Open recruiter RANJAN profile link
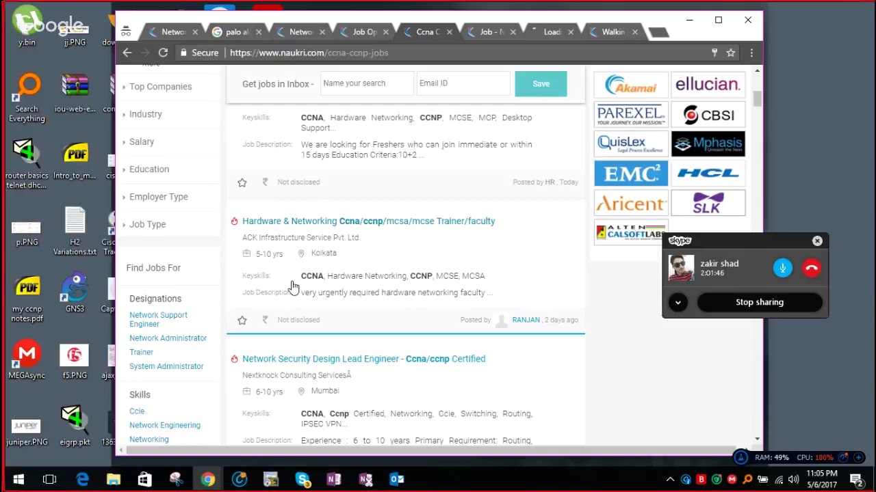The image size is (876, 492). (526, 320)
